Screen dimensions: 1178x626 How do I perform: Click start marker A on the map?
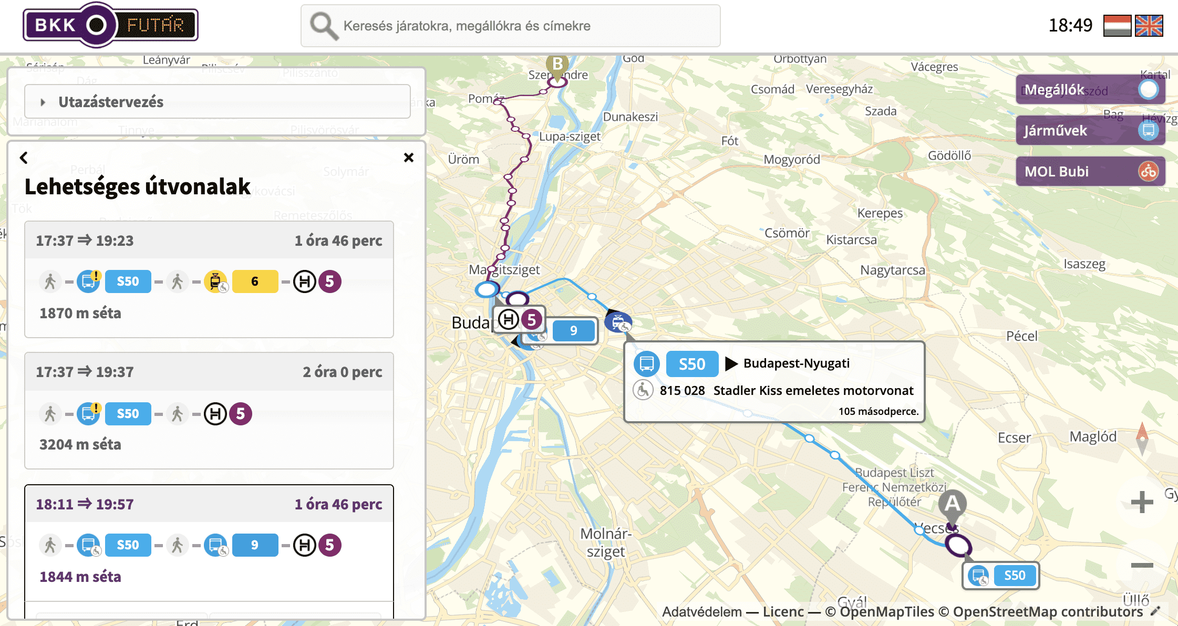[x=952, y=505]
